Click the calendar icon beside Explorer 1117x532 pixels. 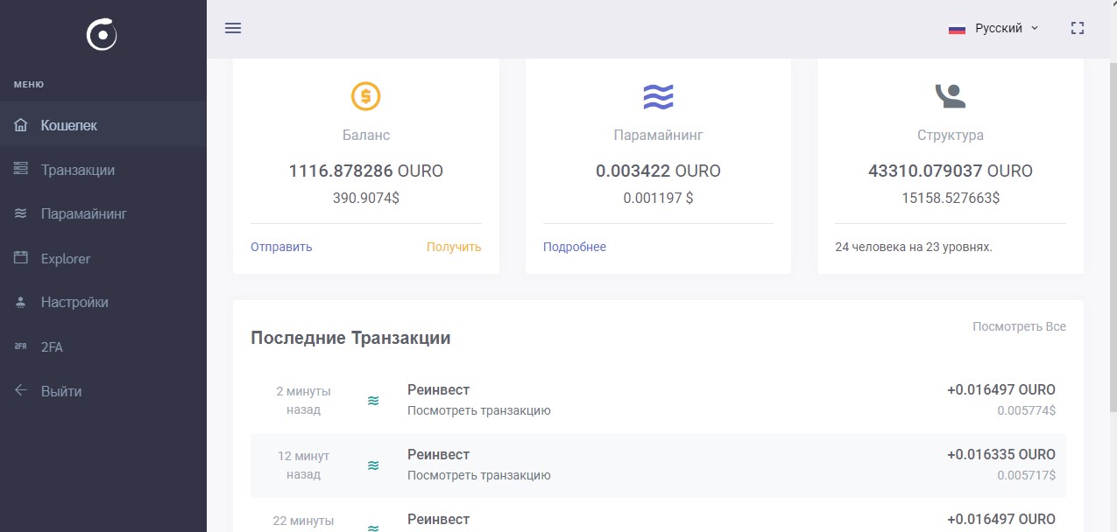[x=21, y=258]
